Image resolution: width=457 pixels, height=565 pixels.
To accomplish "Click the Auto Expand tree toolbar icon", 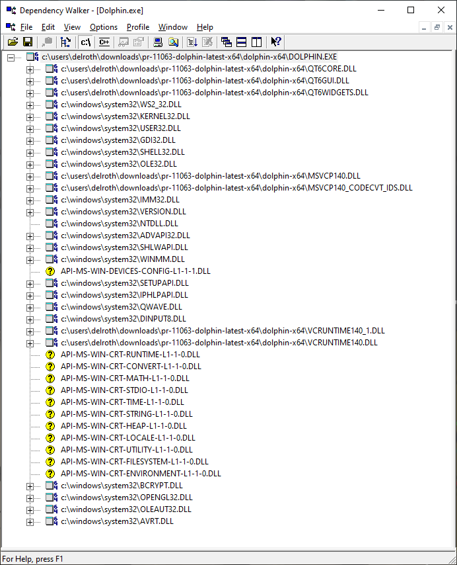I will [x=66, y=42].
